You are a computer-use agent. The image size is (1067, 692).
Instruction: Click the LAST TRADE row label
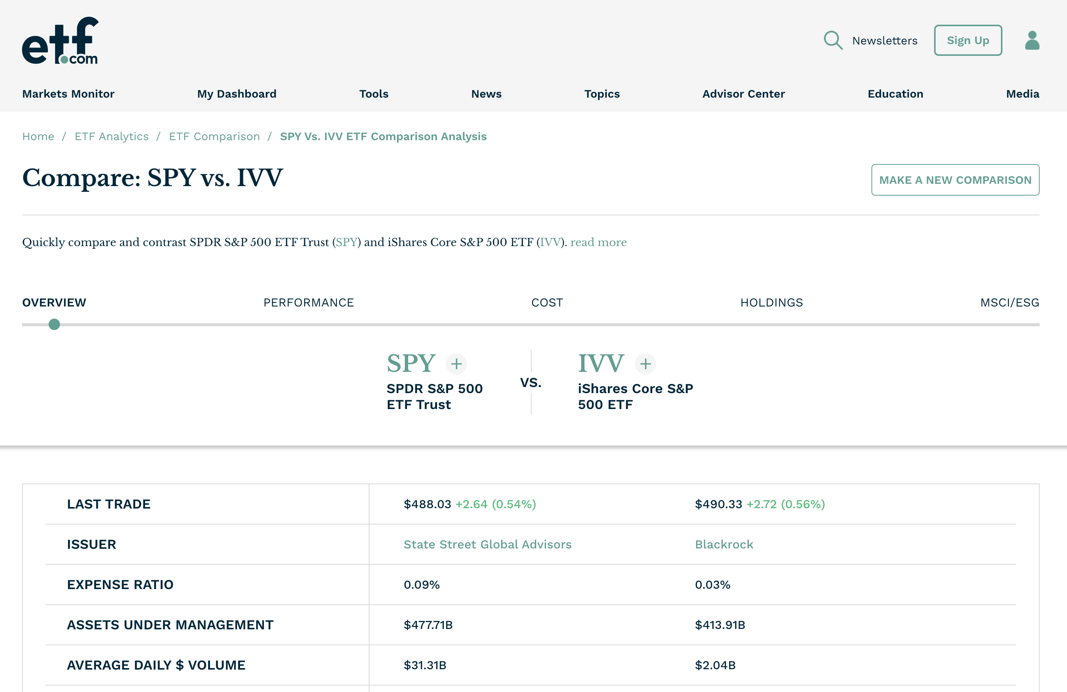pos(109,504)
